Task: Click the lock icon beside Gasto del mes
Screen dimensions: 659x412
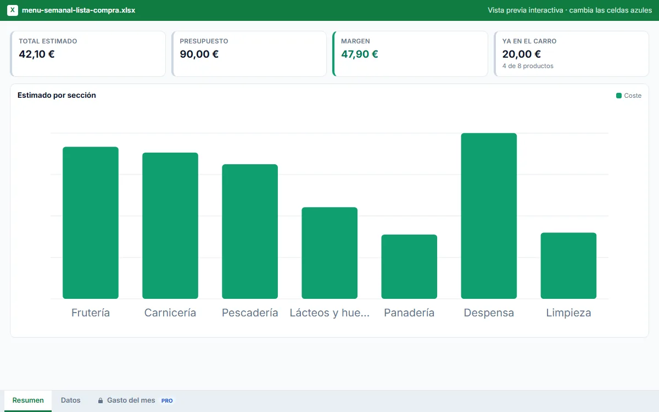Action: [x=100, y=400]
